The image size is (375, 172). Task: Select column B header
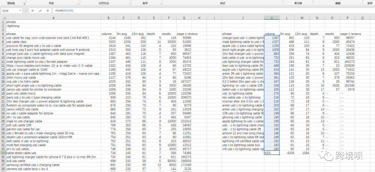point(108,18)
